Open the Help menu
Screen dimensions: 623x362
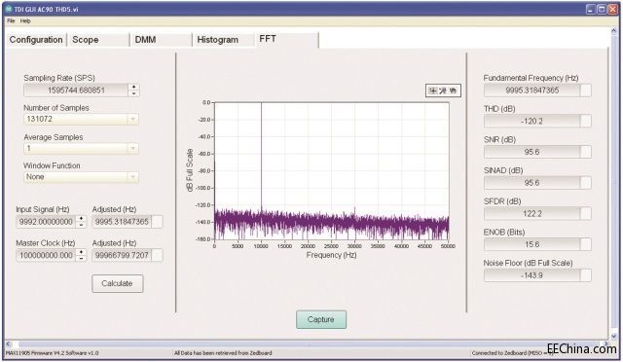pyautogui.click(x=25, y=21)
